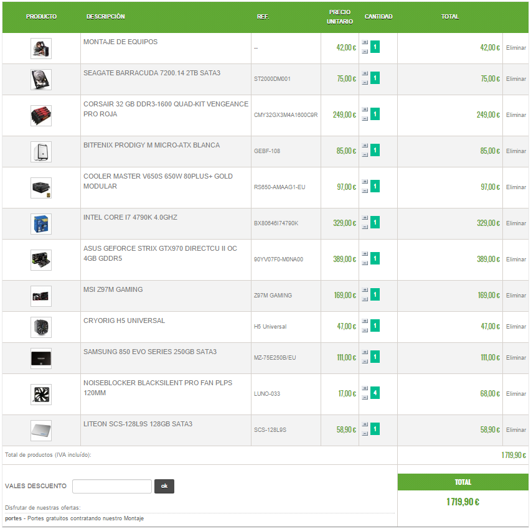
Task: Increase quantity of Cooler Master V650S
Action: point(365,182)
